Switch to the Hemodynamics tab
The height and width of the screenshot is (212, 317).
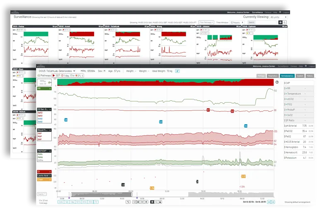(287, 76)
